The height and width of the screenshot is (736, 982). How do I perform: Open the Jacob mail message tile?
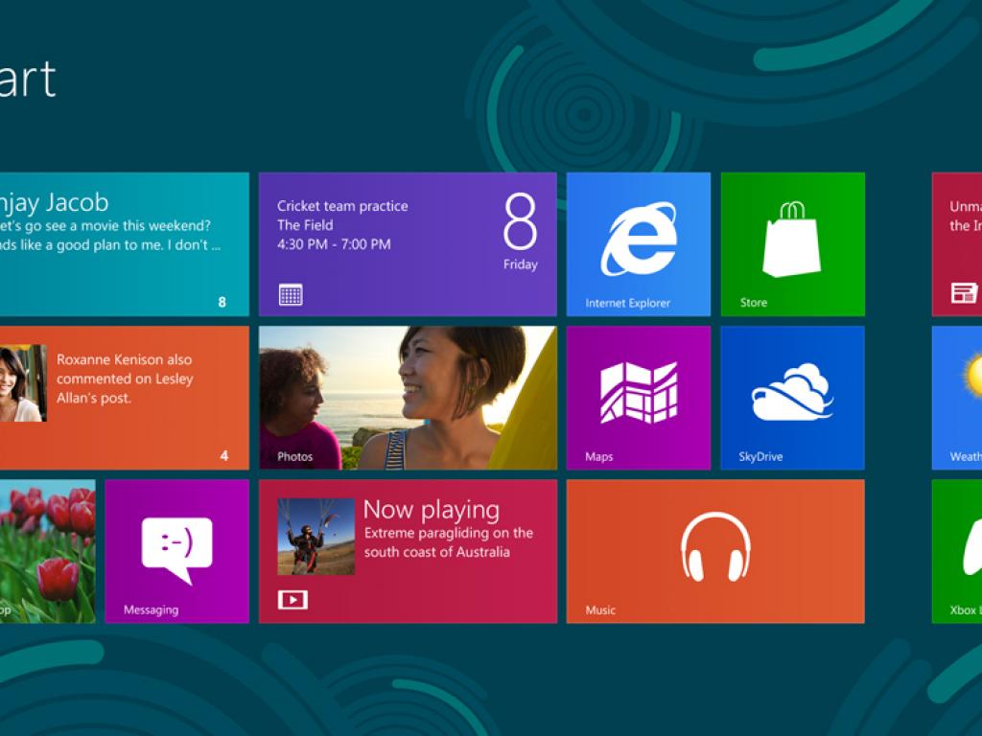click(x=124, y=244)
